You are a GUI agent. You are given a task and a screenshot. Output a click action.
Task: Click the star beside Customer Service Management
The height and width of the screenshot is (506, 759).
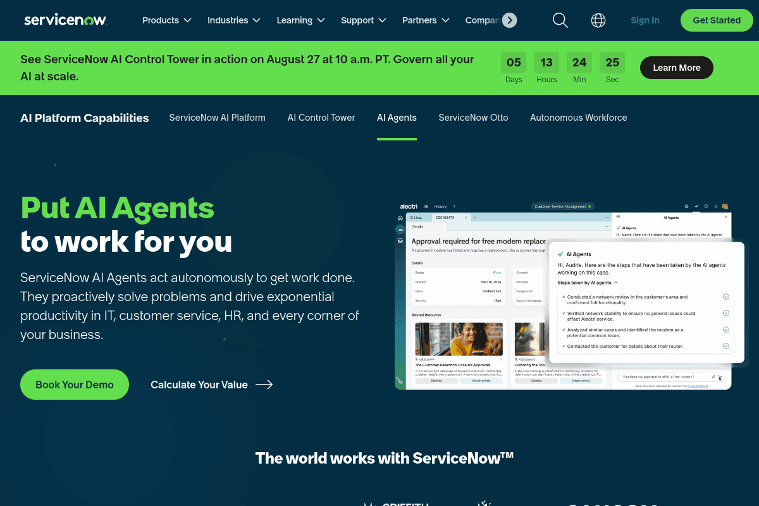[589, 206]
